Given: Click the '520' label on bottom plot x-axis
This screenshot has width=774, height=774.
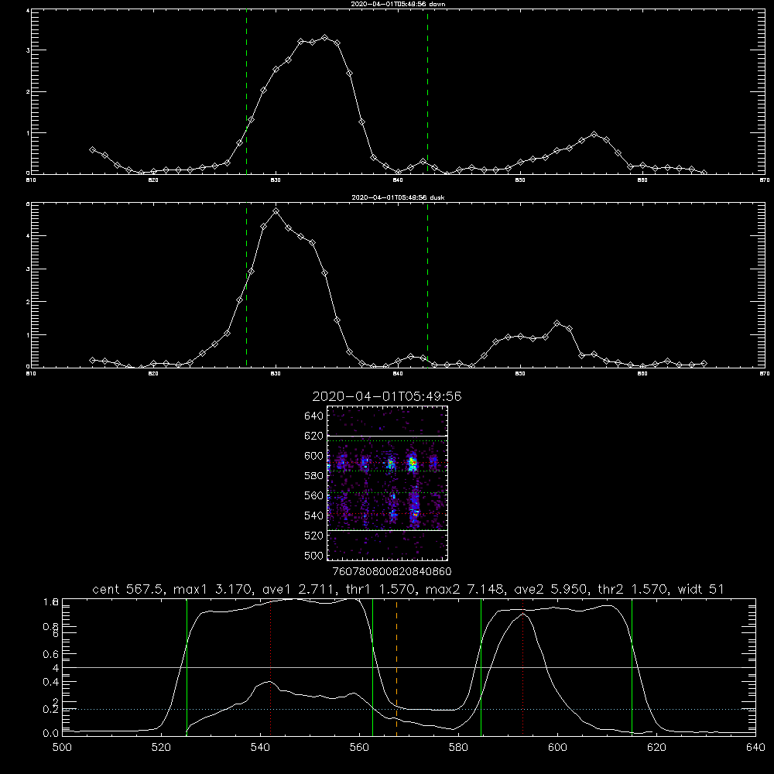Looking at the screenshot, I should pyautogui.click(x=161, y=748).
